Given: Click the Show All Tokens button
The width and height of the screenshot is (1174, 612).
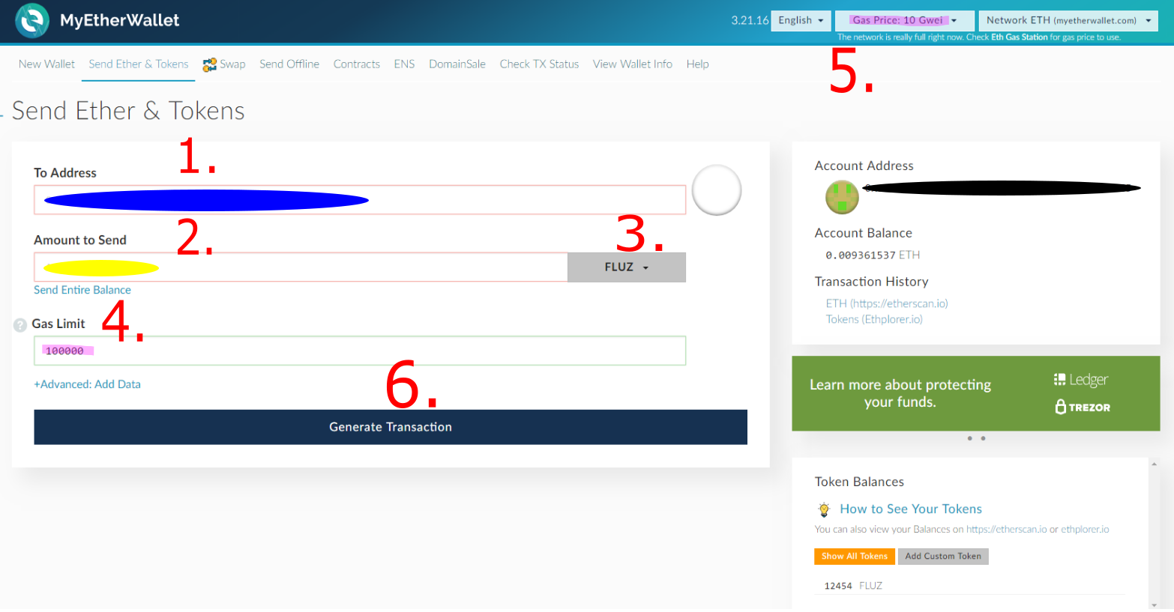Looking at the screenshot, I should tap(854, 557).
